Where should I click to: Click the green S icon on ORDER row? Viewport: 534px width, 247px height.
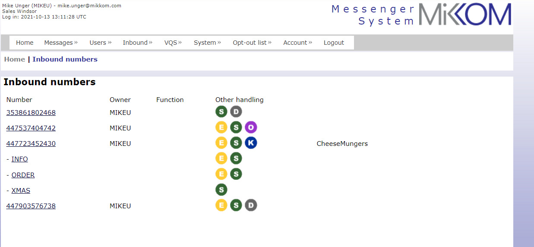(236, 174)
